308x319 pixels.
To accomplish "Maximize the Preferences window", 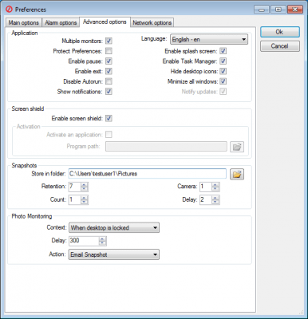I will pos(278,10).
